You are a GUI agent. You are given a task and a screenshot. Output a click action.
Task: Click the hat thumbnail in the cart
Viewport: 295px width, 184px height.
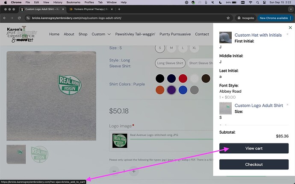(x=225, y=38)
